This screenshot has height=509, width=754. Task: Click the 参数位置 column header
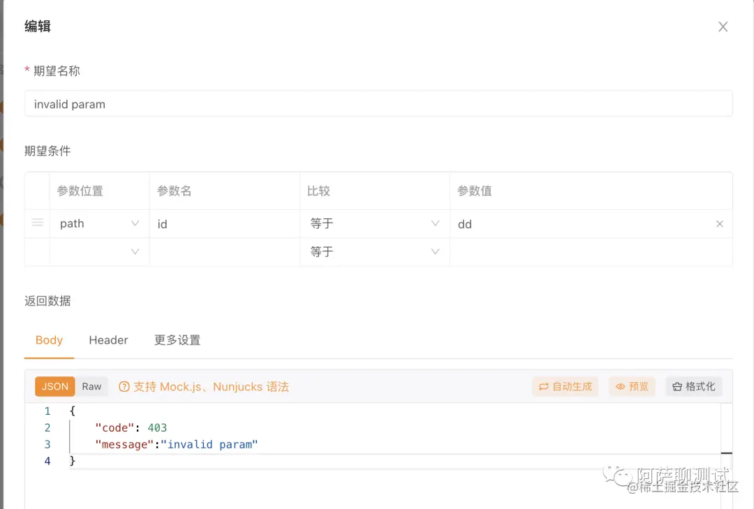(80, 191)
